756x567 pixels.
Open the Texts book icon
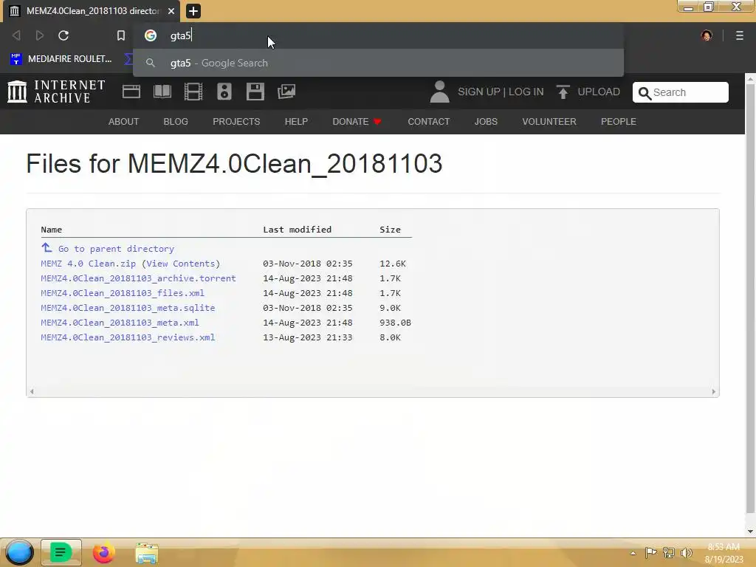[x=162, y=92]
